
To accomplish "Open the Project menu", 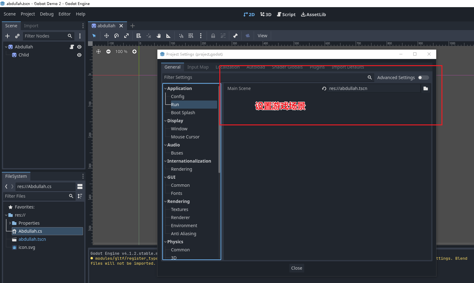I will coord(28,14).
